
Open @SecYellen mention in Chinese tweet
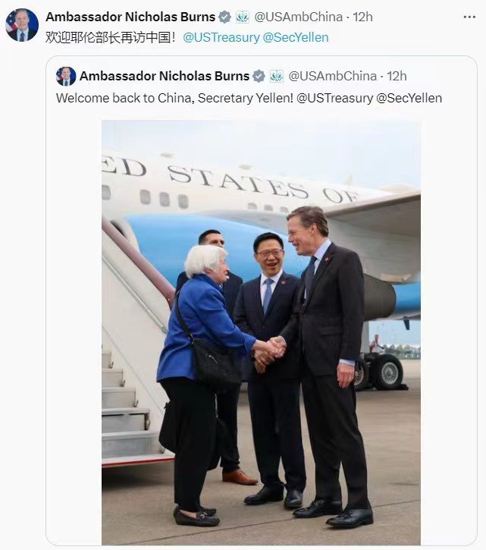(296, 37)
